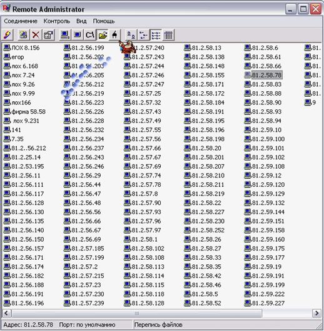The image size is (324, 331).
Task: Select the 81.2.58.78 connection entry
Action: point(263,75)
